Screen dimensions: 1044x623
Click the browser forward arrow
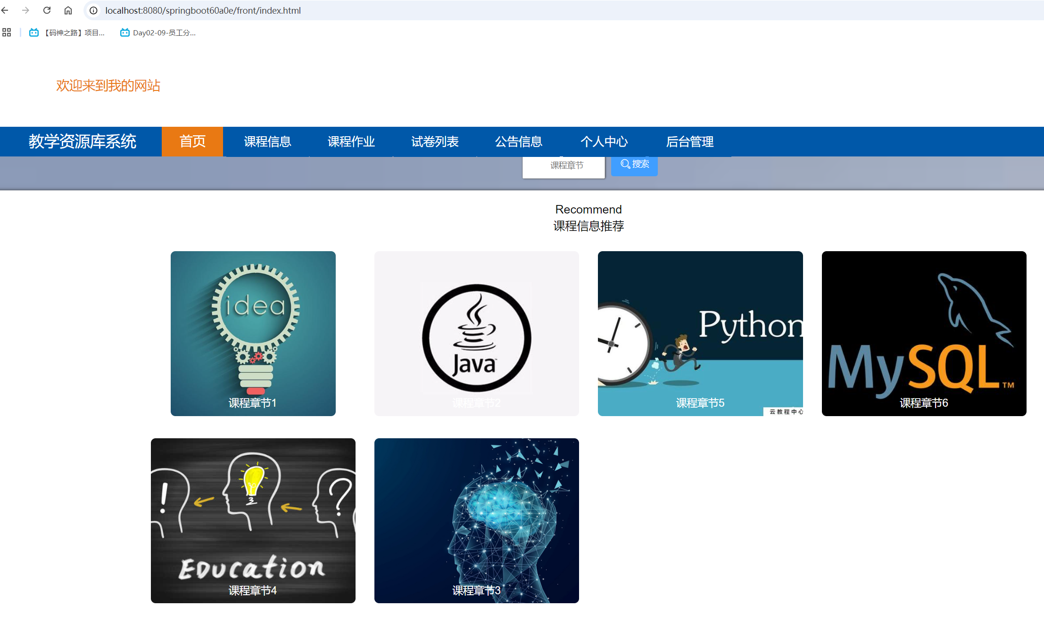pos(25,10)
